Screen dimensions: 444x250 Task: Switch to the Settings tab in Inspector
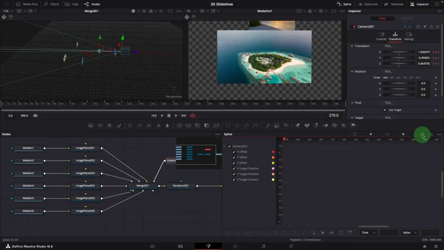(408, 37)
